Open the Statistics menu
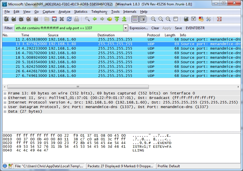Image resolution: width=243 pixels, height=171 pixels. tap(81, 12)
